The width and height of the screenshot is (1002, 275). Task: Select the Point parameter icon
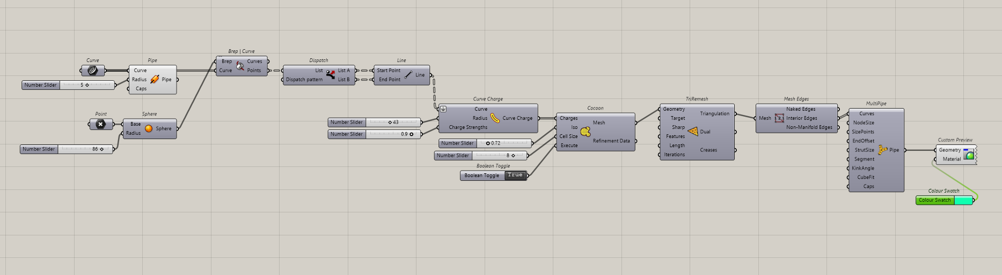coord(100,124)
